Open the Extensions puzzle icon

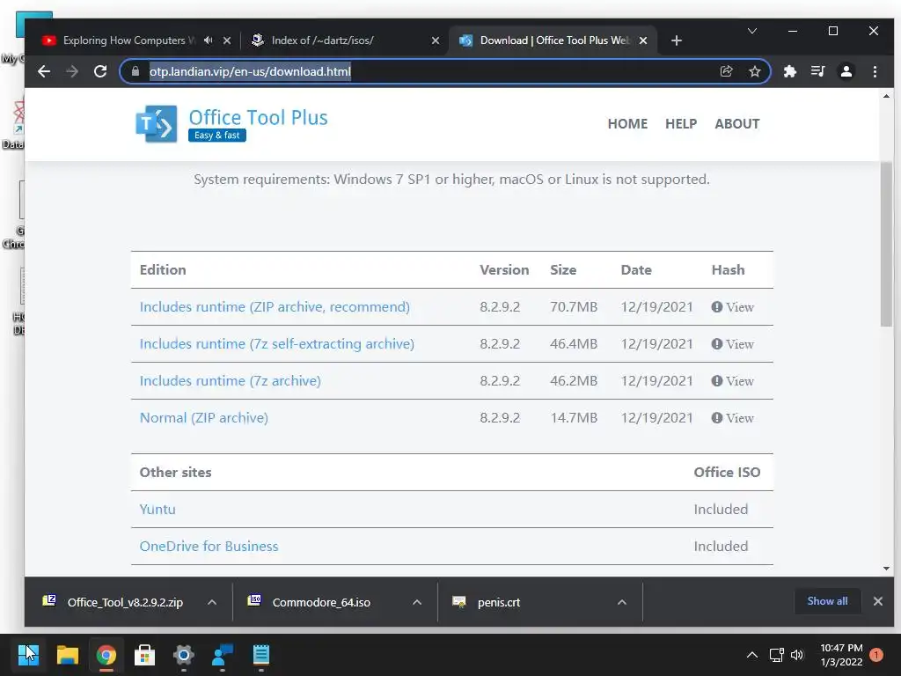click(x=790, y=71)
